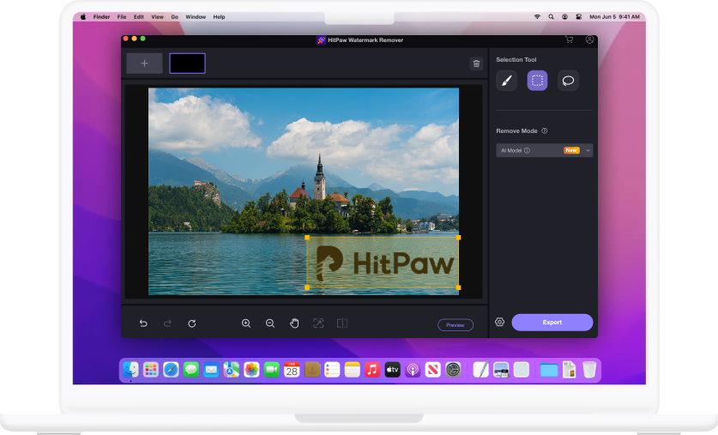718x435 pixels.
Task: Click the Preview button
Action: click(x=455, y=325)
